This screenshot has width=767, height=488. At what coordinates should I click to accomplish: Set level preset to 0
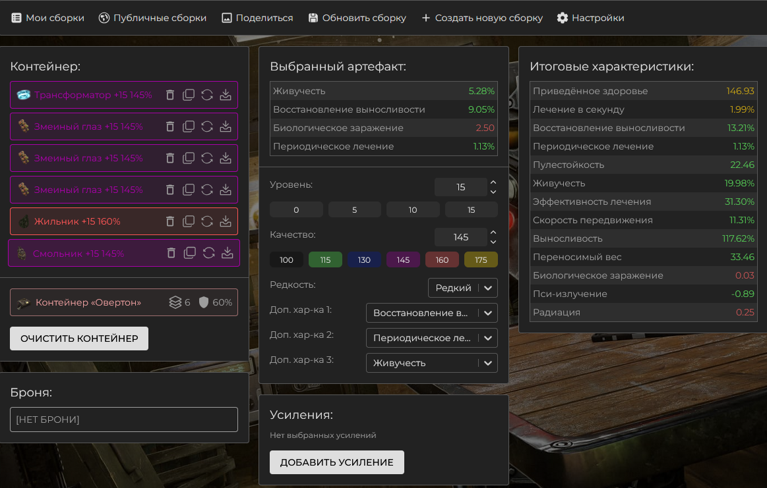[x=296, y=210]
